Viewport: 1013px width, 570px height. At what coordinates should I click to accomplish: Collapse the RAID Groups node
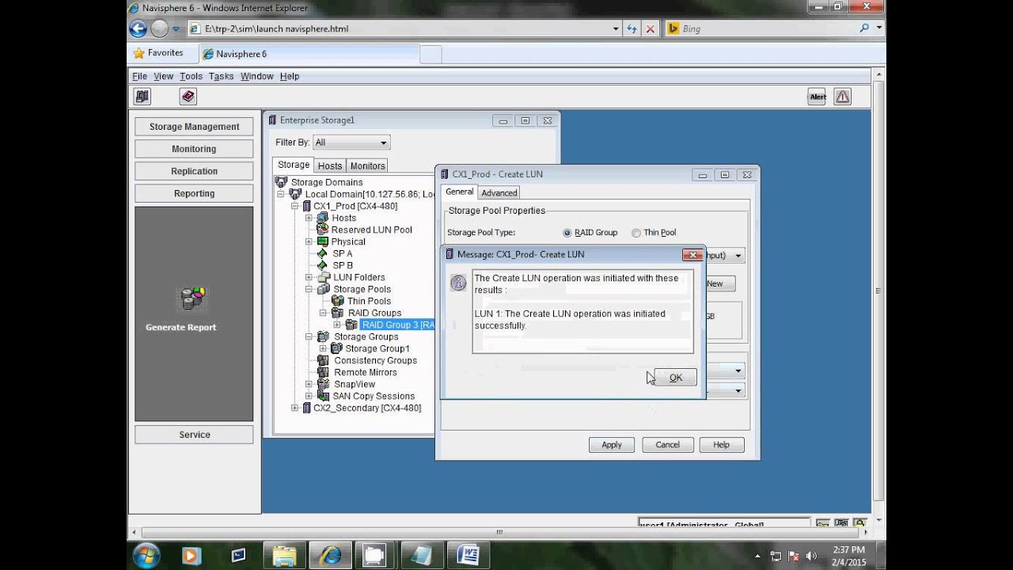point(323,313)
